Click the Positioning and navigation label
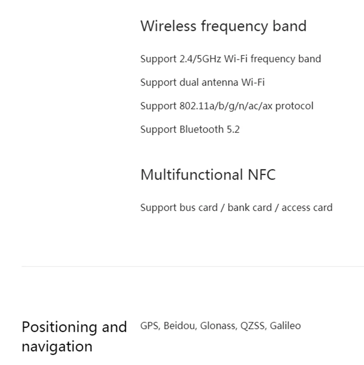364x365 pixels. (x=74, y=337)
